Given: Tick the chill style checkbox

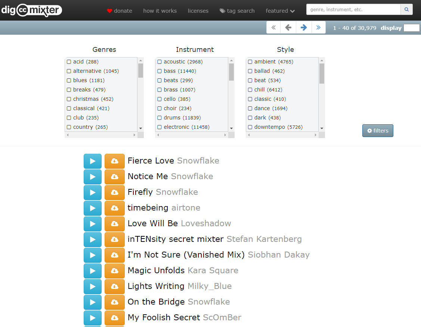Looking at the screenshot, I should tap(250, 90).
